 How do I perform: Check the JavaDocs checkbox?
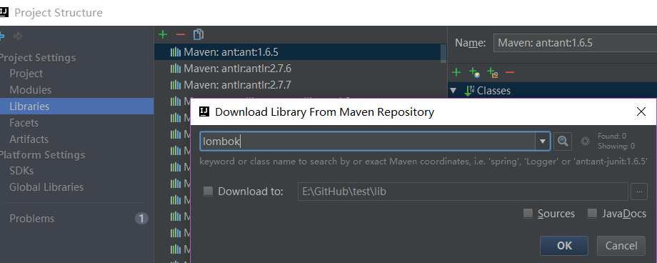592,214
